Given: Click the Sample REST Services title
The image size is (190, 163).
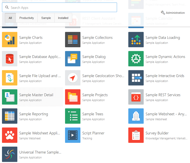Looking at the screenshot, I should [163, 95].
